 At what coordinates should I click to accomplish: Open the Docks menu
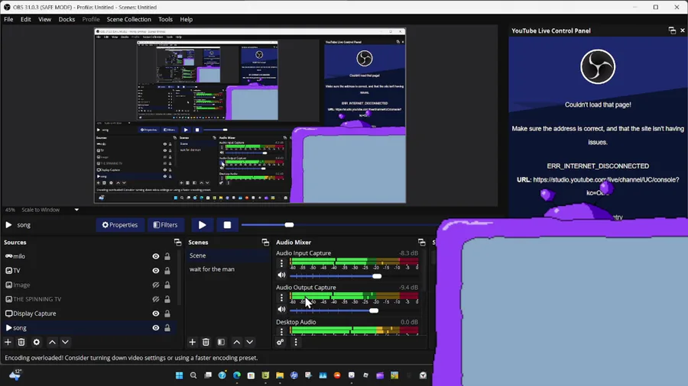tap(67, 19)
